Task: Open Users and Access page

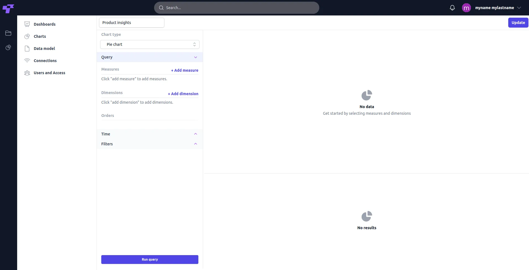Action: tap(50, 73)
